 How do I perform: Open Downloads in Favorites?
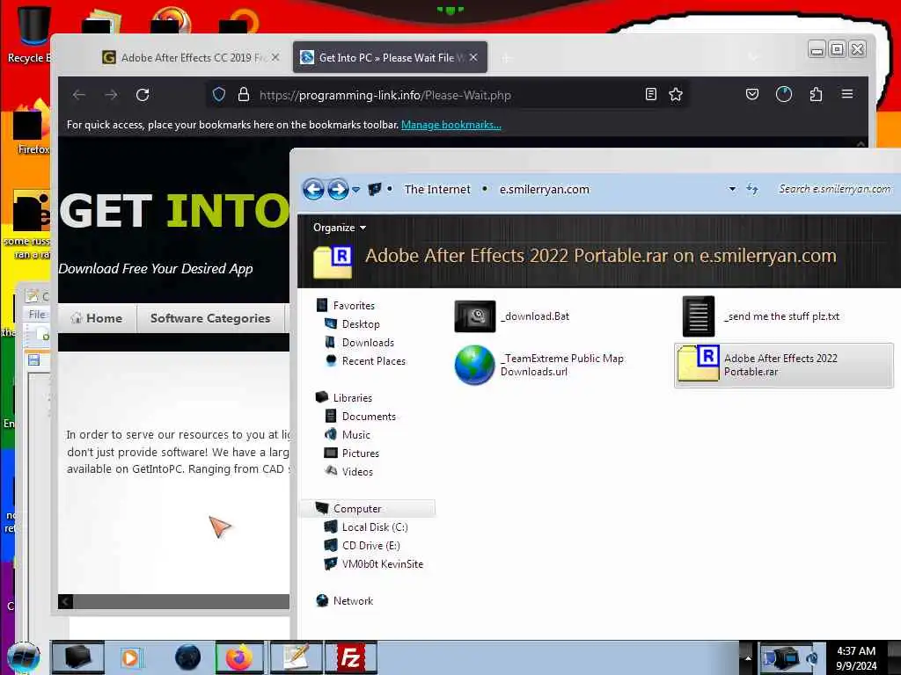(x=360, y=343)
